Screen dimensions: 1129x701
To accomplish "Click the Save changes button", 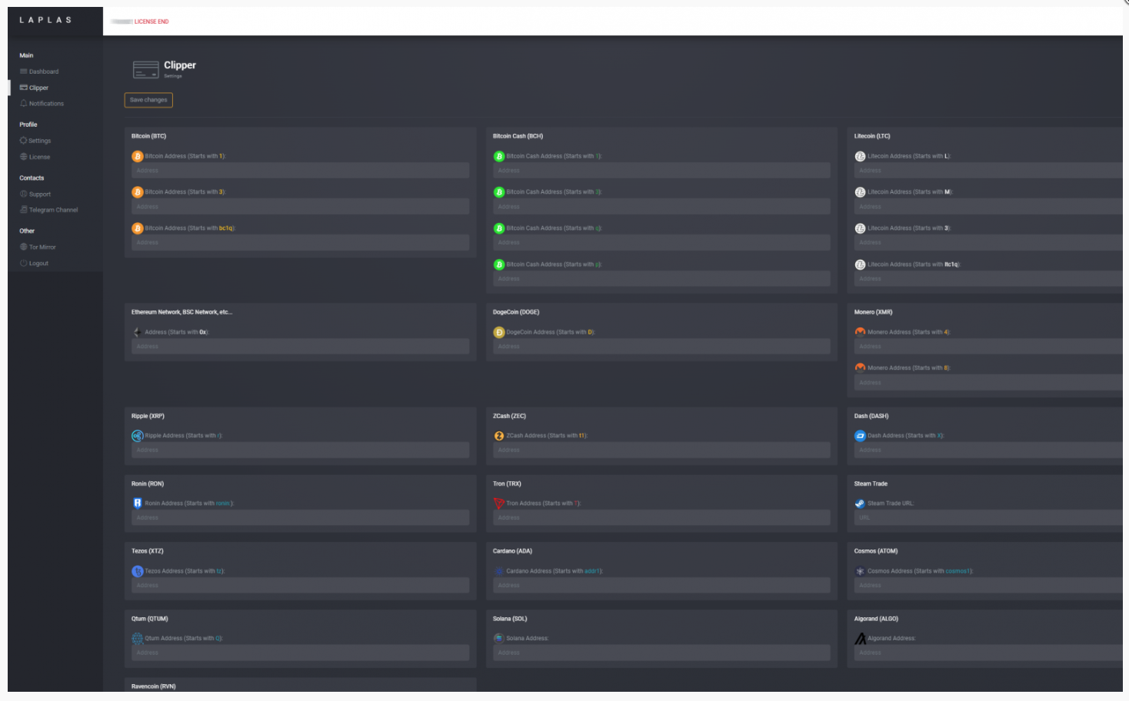I will [148, 100].
